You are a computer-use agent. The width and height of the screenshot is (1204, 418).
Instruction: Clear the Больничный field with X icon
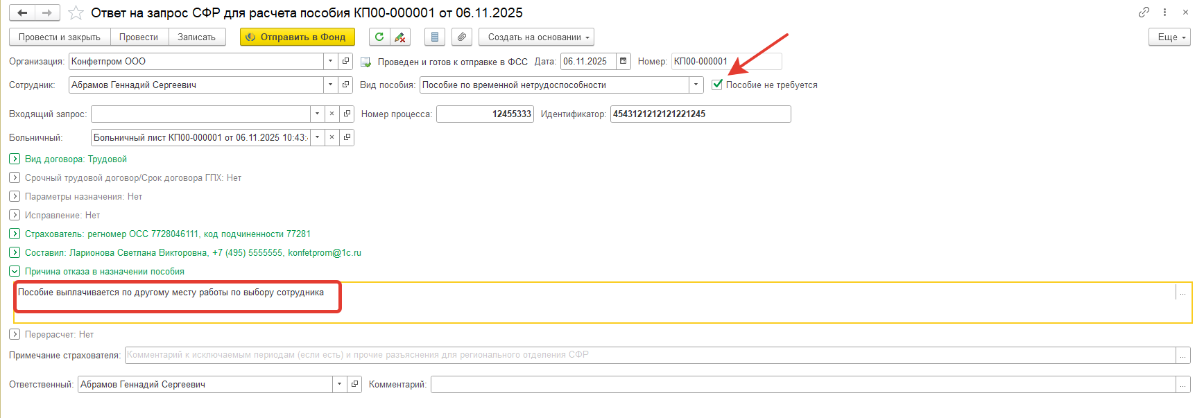pyautogui.click(x=332, y=138)
